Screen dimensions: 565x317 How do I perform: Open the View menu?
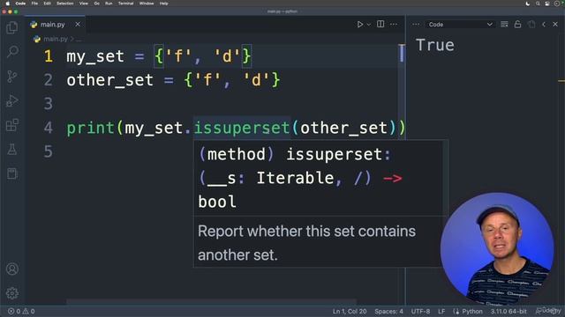coord(84,4)
